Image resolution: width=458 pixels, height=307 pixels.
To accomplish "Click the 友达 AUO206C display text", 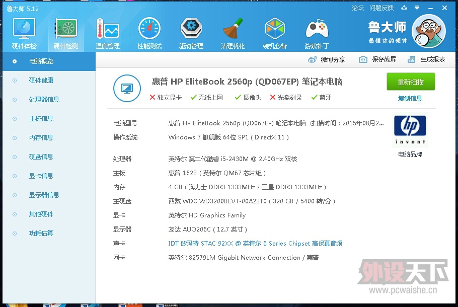I will tap(208, 229).
